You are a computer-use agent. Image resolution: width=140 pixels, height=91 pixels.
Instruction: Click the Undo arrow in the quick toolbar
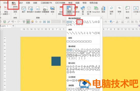[x=13, y=22]
